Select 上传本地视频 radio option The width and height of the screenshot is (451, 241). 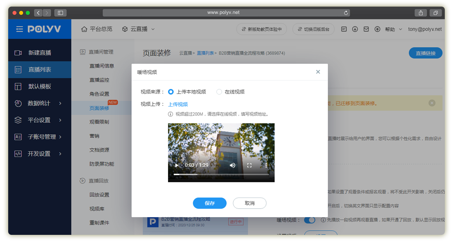click(x=171, y=92)
